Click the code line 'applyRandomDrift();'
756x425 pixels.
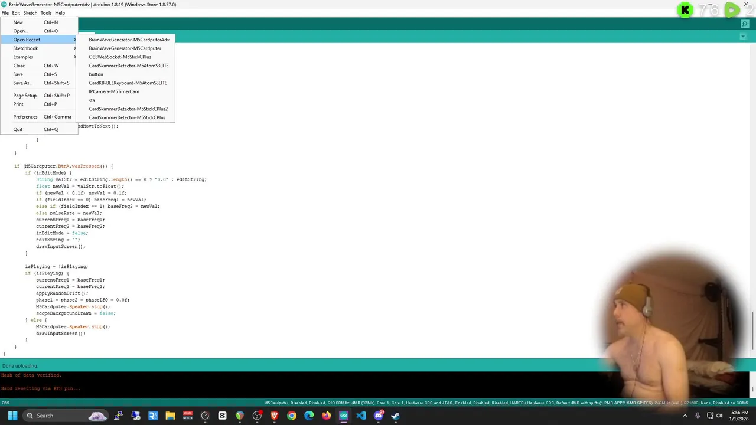62,293
